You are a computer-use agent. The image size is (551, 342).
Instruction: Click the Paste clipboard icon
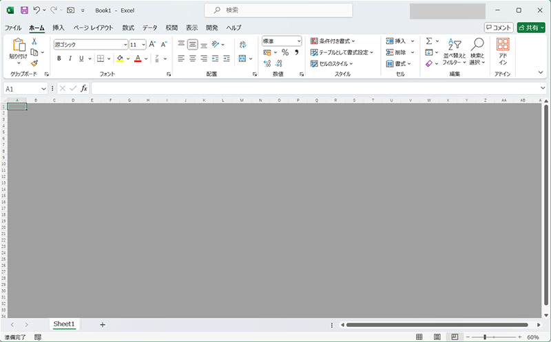[x=19, y=45]
